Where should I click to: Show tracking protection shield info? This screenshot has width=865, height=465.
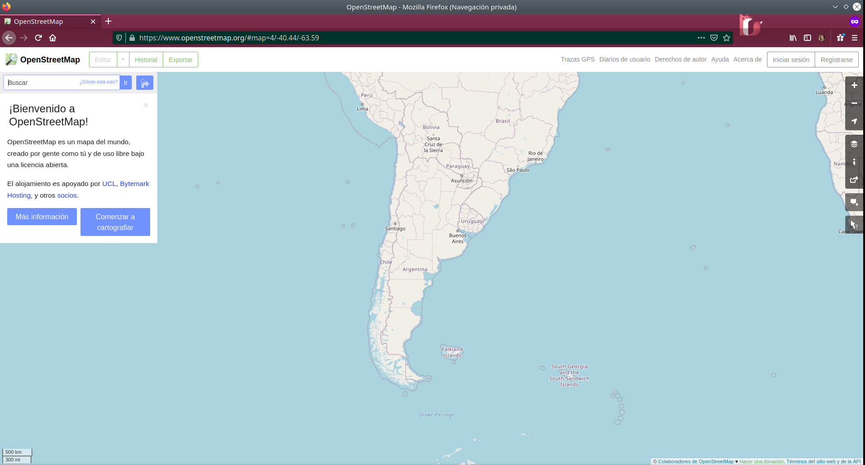(119, 38)
